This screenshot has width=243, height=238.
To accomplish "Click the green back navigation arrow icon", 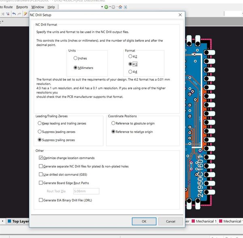I will coord(106,7).
